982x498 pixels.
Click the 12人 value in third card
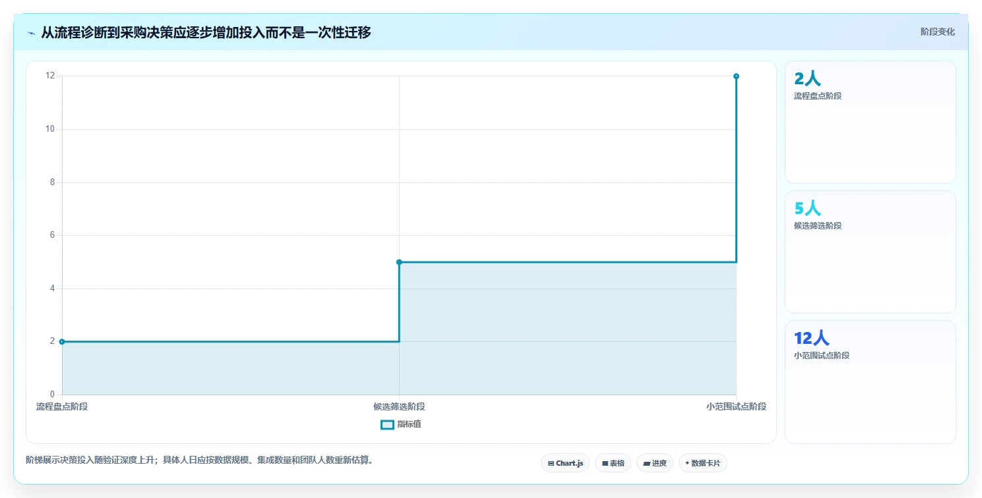click(x=811, y=338)
